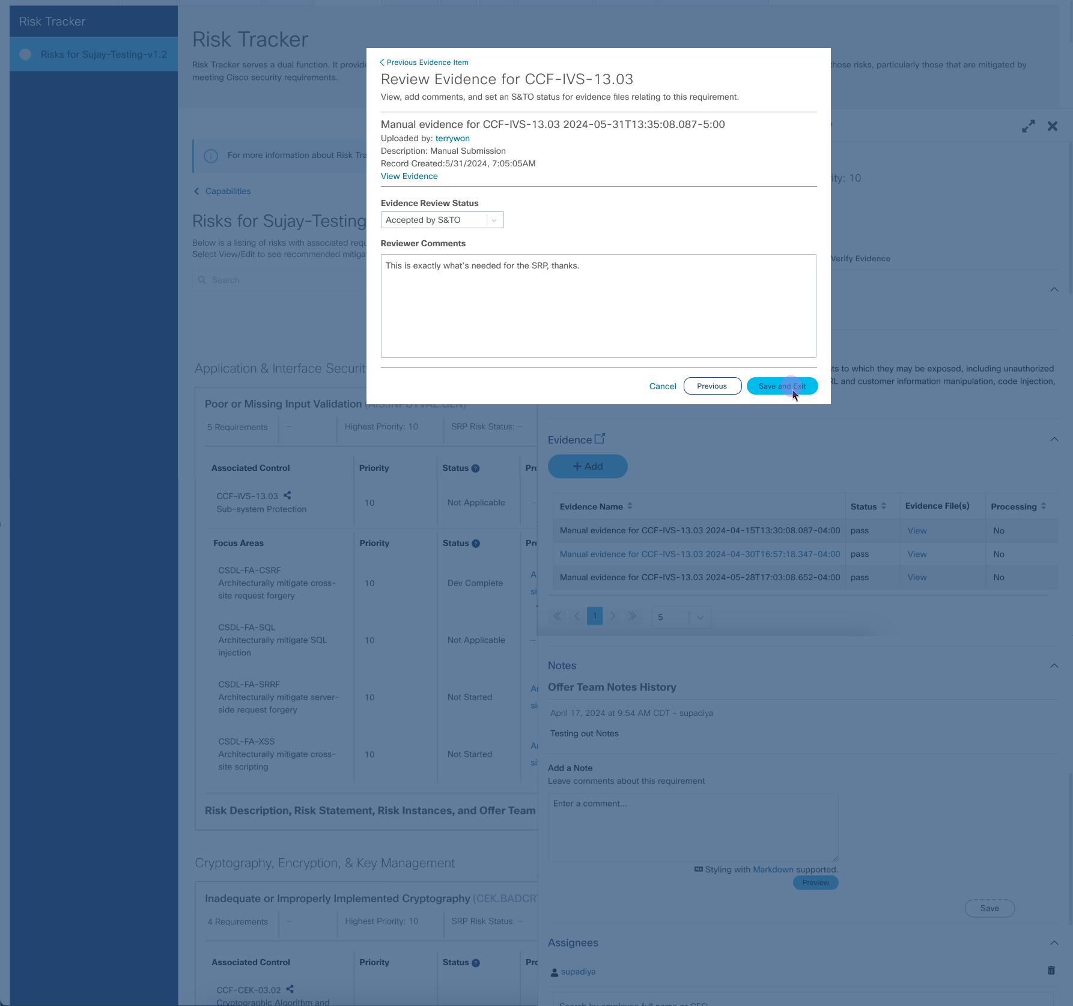This screenshot has height=1006, width=1073.
Task: Go to previous evidence page arrow
Action: coord(577,616)
